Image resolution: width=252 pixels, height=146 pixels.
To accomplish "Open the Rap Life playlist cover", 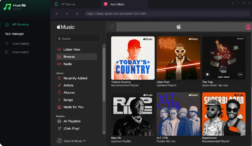I will 133,114.
